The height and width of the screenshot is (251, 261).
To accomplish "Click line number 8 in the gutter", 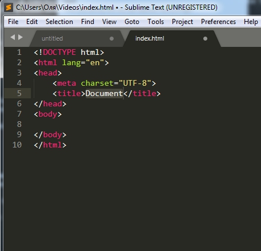I will (19, 124).
